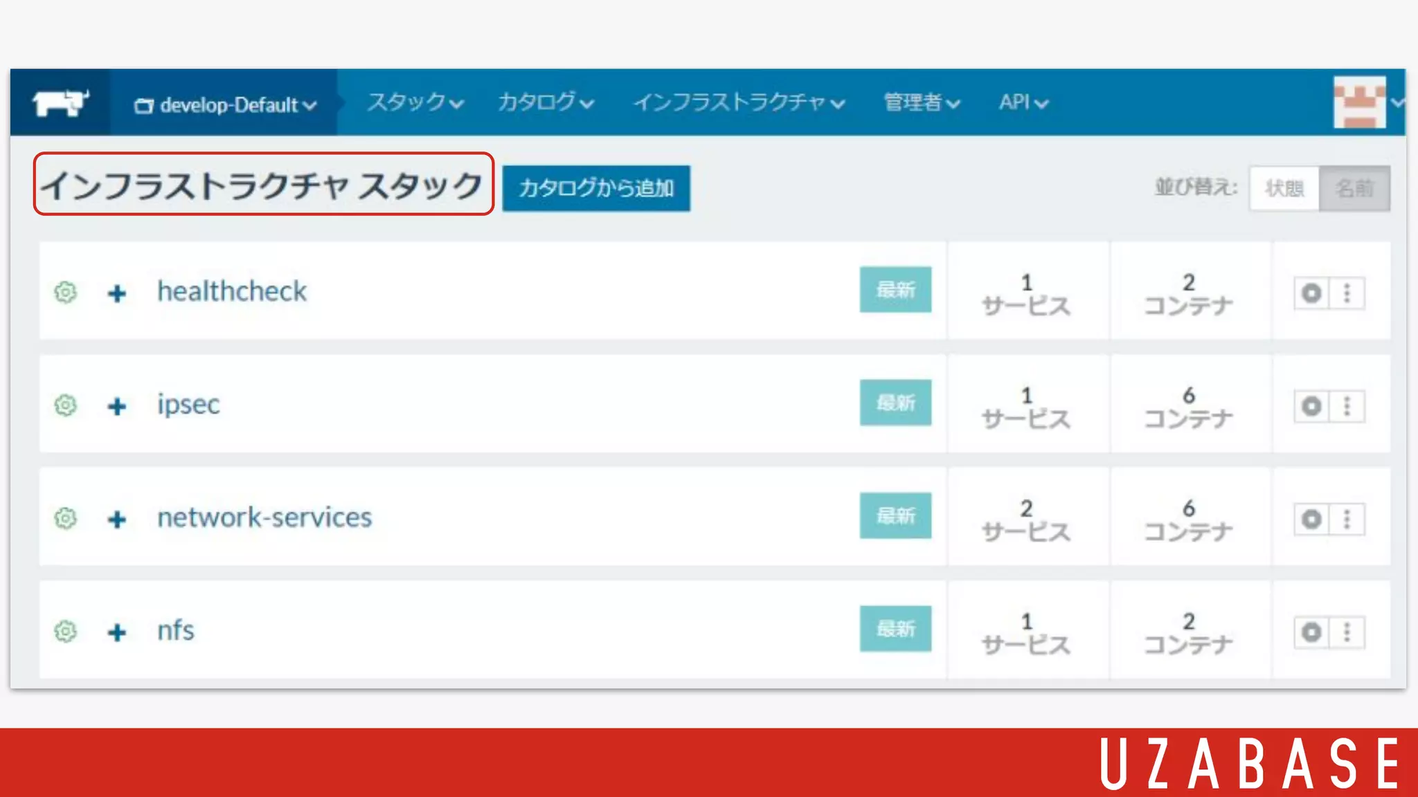Image resolution: width=1418 pixels, height=797 pixels.
Task: Click the Rancher cow logo icon
Action: [60, 103]
